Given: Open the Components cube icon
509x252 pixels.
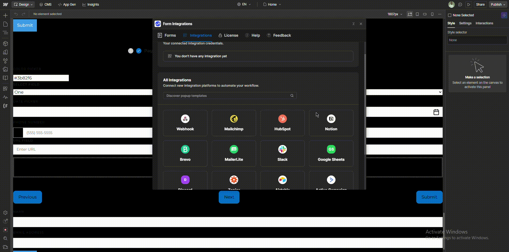Looking at the screenshot, I should [x=5, y=44].
